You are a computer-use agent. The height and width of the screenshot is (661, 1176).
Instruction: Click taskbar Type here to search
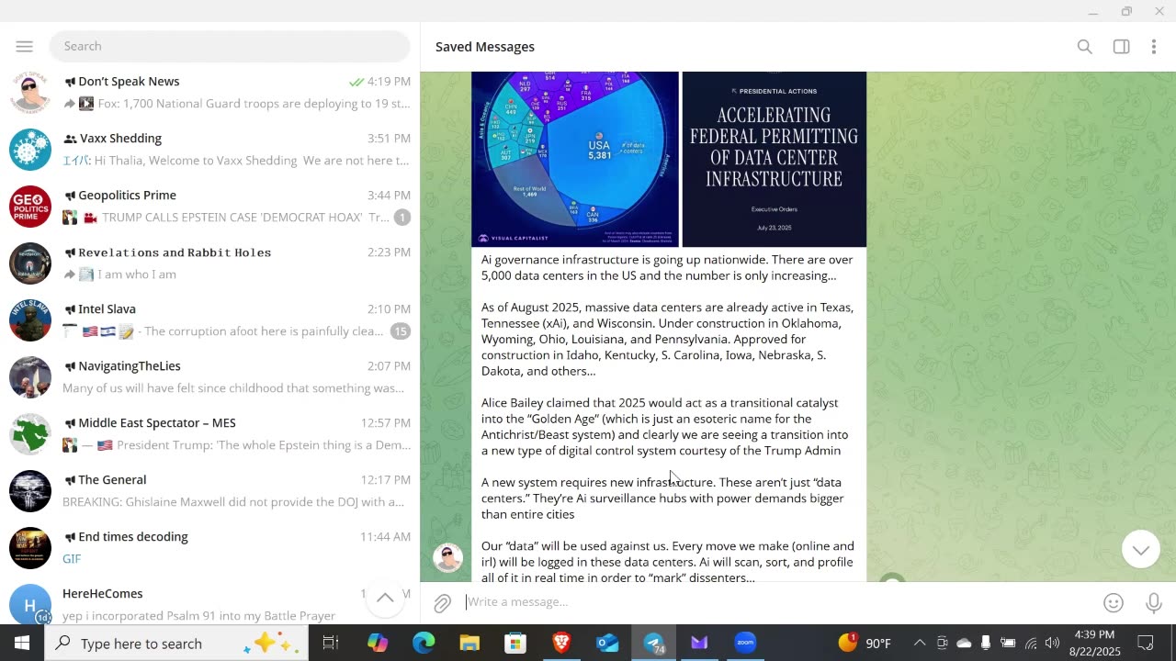[x=176, y=644]
